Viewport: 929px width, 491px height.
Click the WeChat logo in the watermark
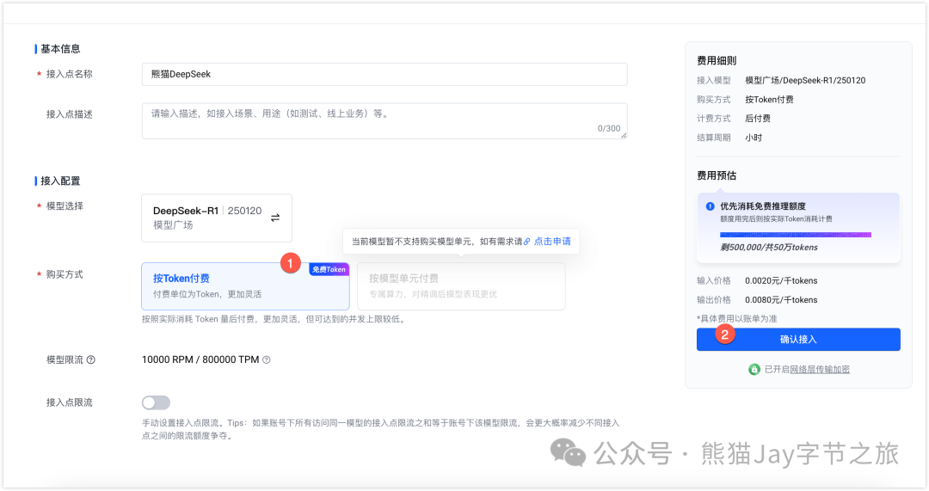click(564, 452)
